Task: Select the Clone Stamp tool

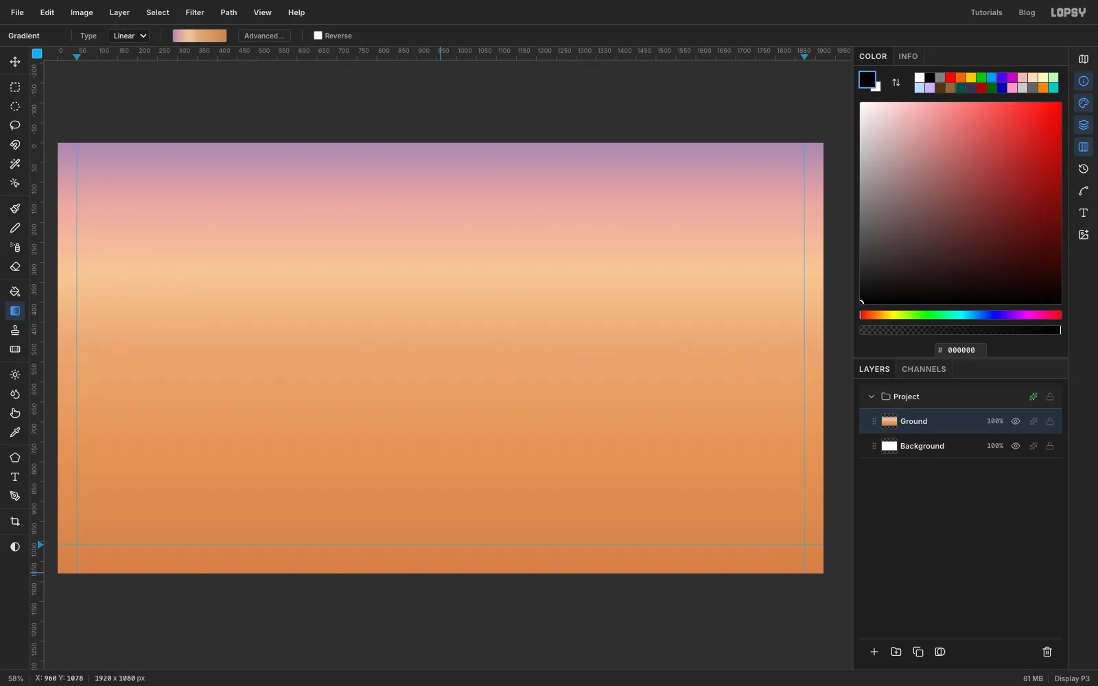Action: (x=15, y=330)
